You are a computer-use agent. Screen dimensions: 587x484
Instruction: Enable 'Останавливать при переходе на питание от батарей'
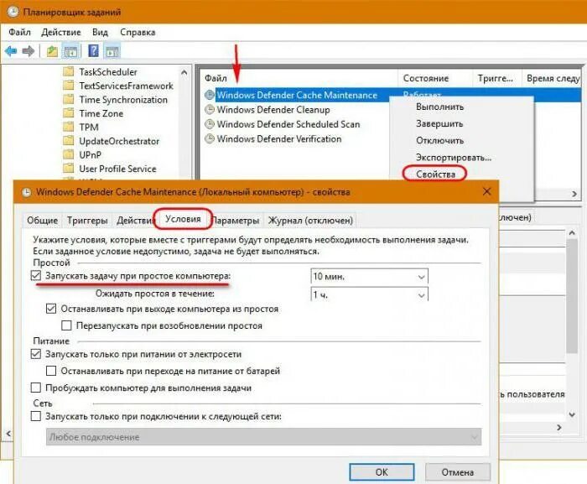(51, 371)
